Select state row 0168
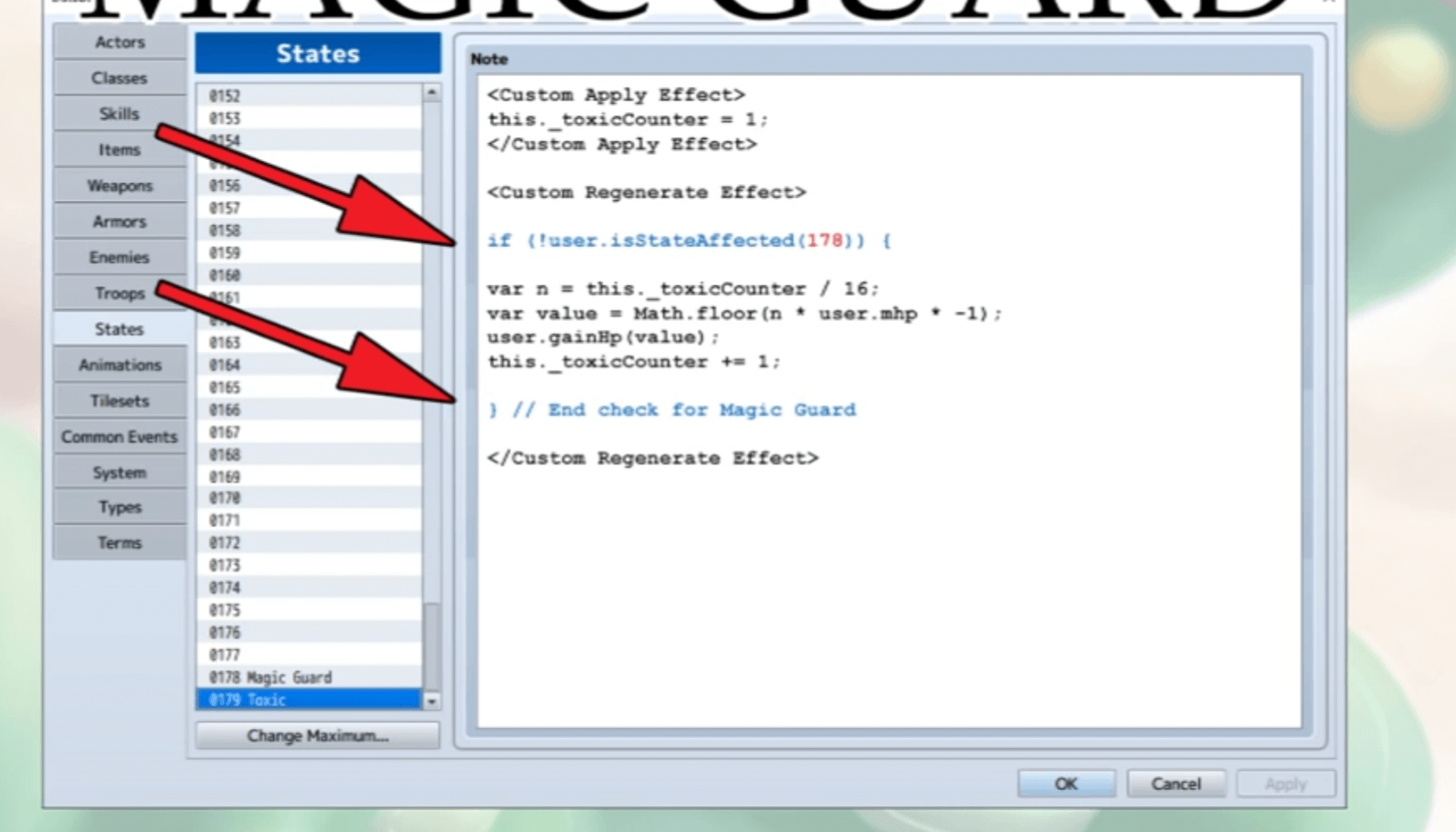The height and width of the screenshot is (832, 1456). 310,455
